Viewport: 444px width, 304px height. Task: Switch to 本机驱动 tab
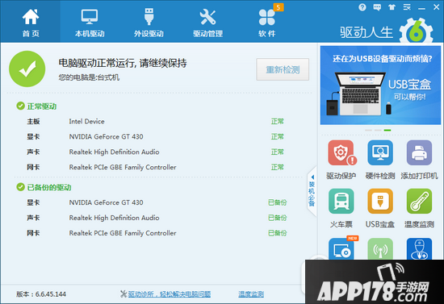point(90,22)
